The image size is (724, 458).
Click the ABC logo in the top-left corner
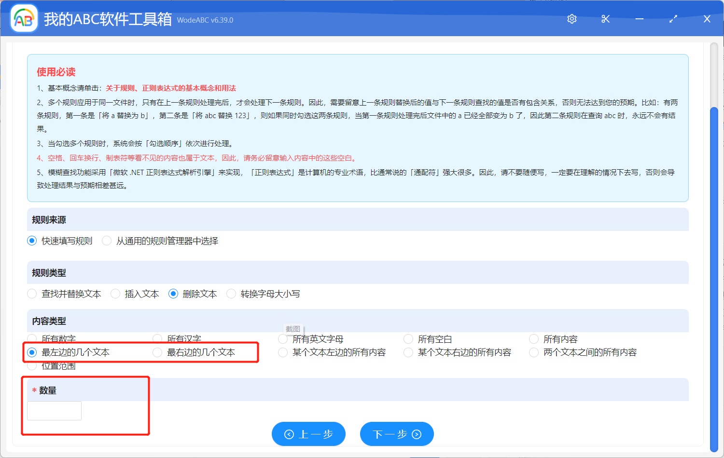tap(23, 18)
